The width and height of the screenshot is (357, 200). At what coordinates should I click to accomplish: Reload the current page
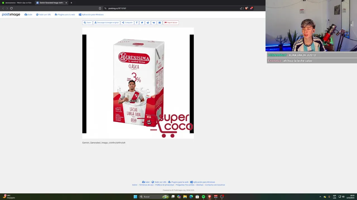[x=11, y=8]
